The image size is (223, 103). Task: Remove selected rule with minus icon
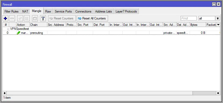click(12, 18)
